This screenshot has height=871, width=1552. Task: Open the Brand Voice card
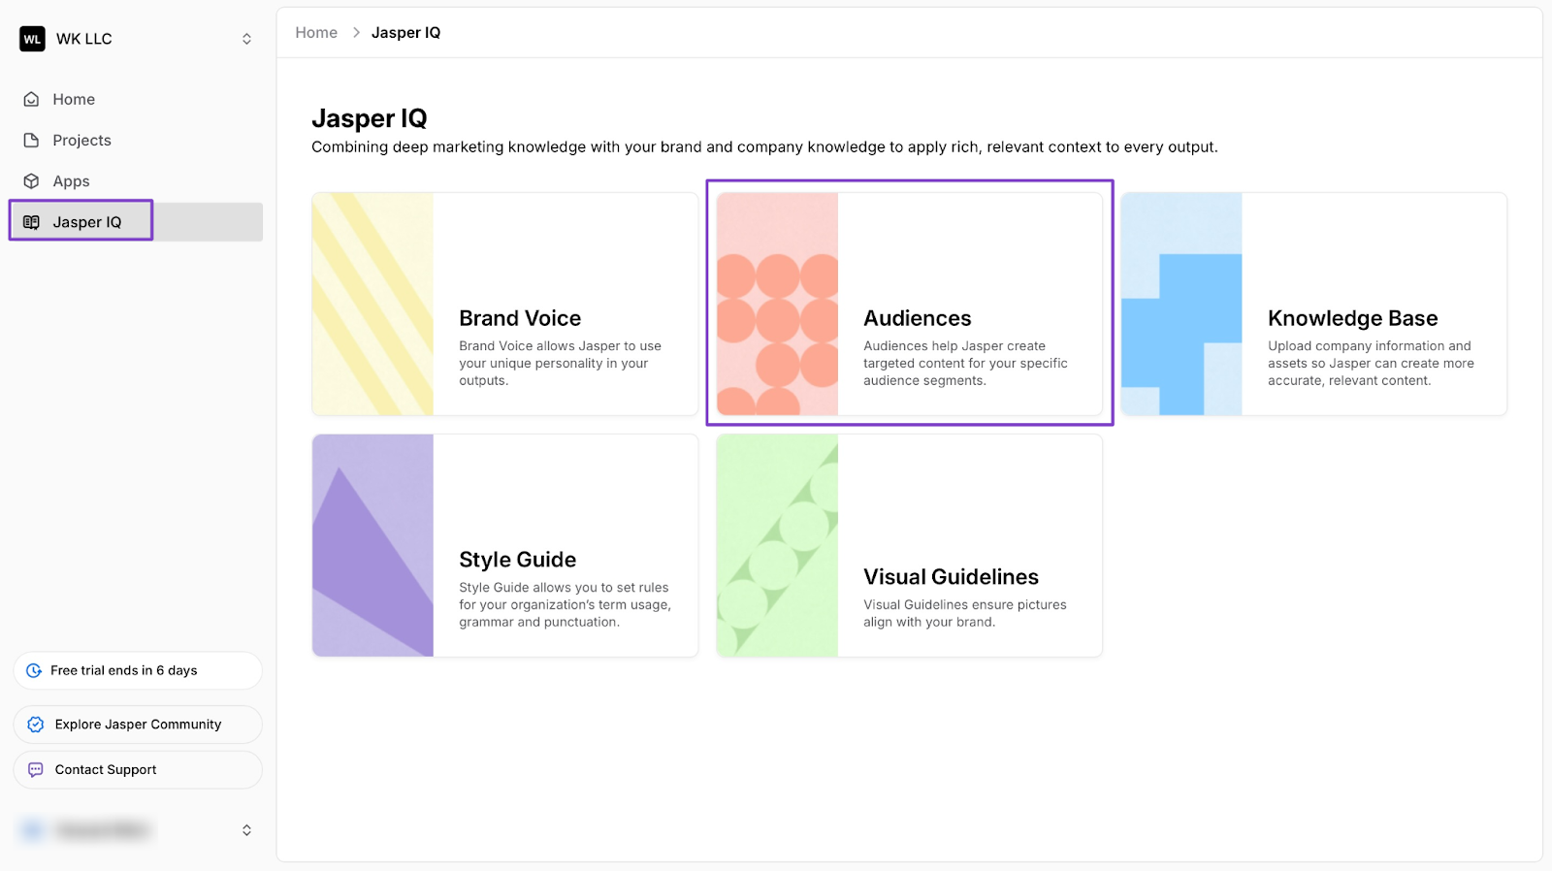coord(505,304)
